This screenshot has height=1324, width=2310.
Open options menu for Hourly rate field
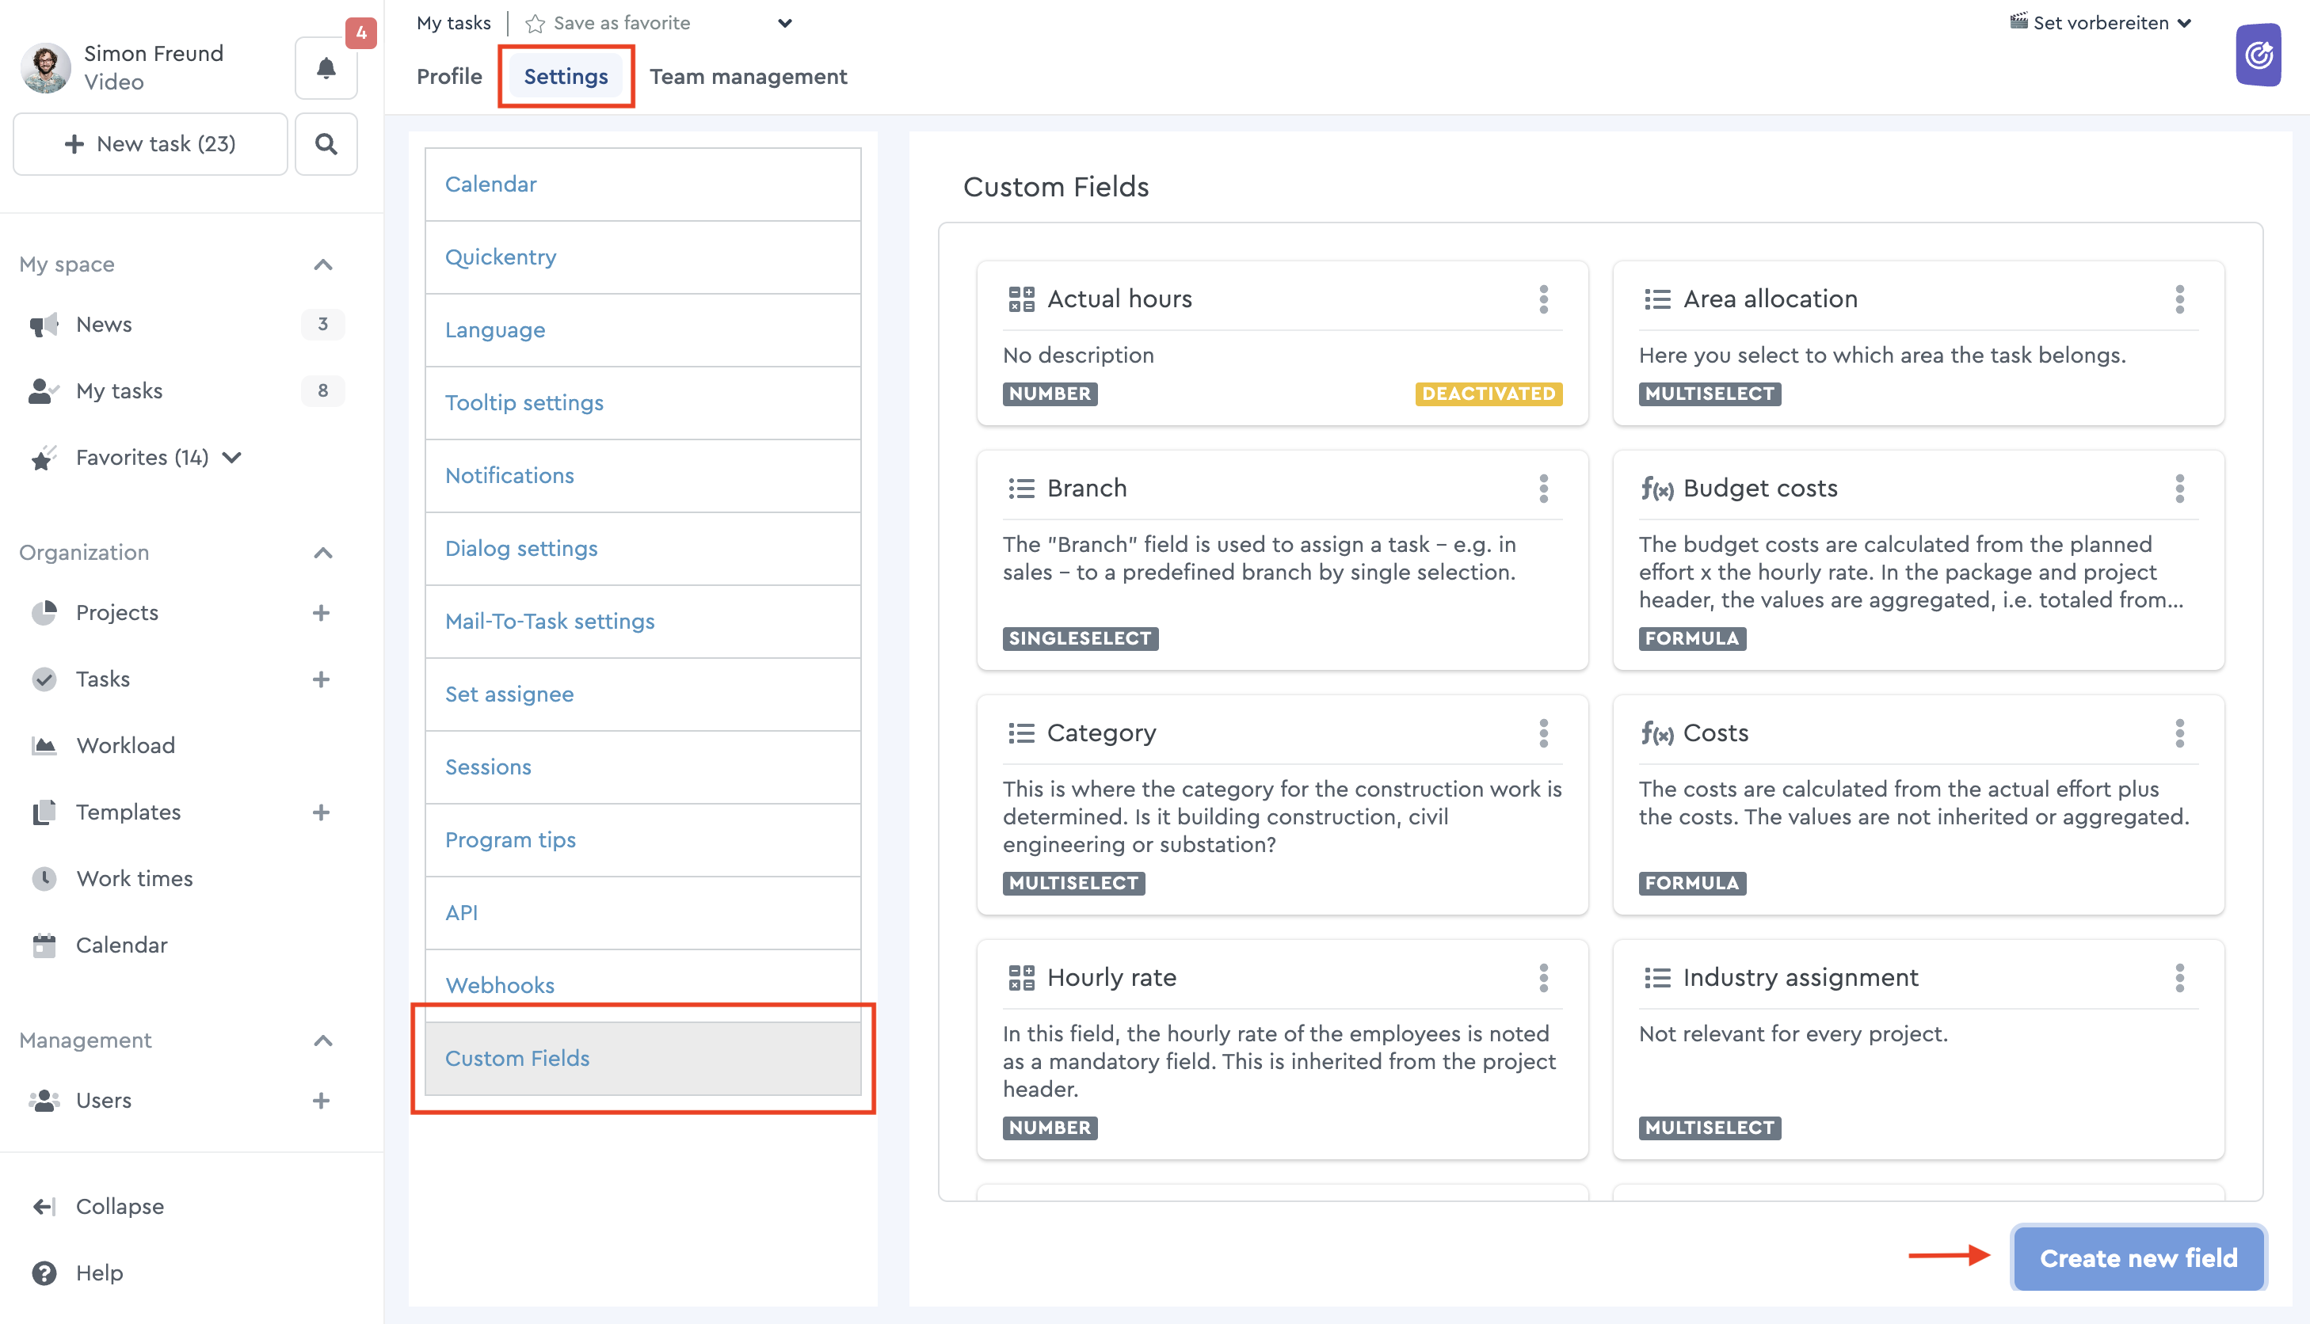pos(1543,977)
